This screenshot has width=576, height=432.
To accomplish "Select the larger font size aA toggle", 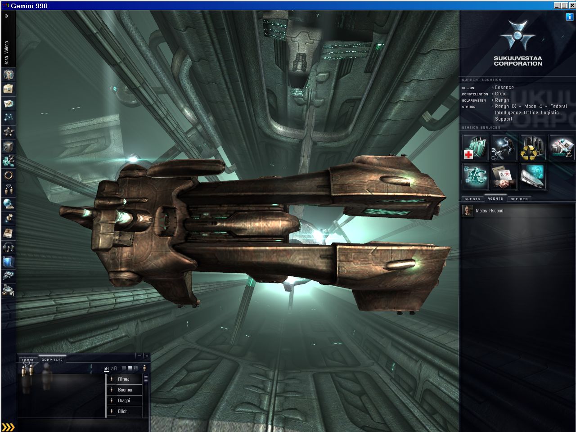I will (x=114, y=369).
